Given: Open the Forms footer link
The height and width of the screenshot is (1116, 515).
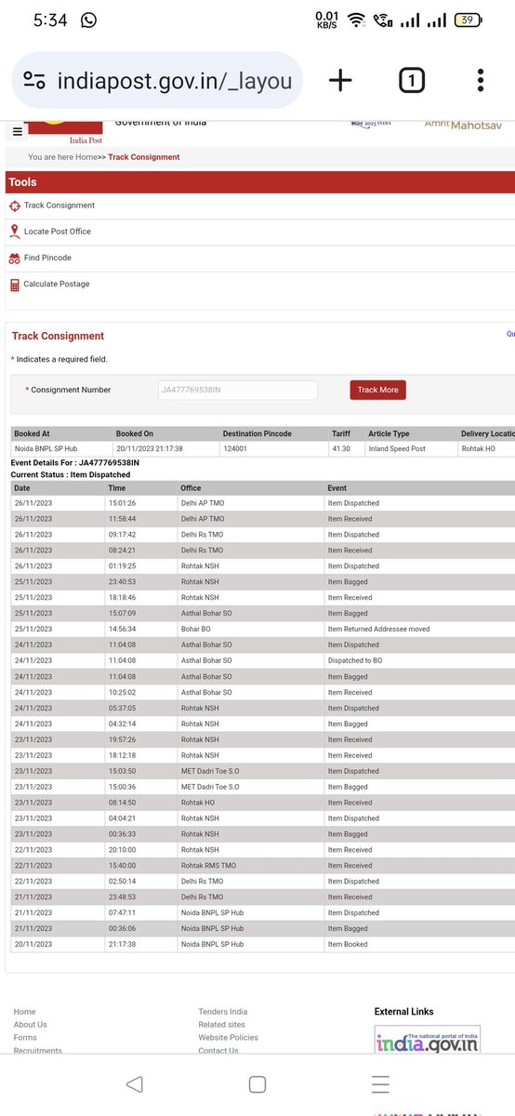Looking at the screenshot, I should [25, 1038].
